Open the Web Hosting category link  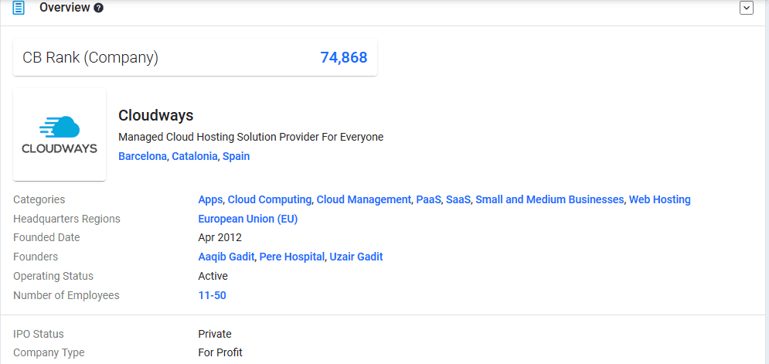pyautogui.click(x=659, y=199)
